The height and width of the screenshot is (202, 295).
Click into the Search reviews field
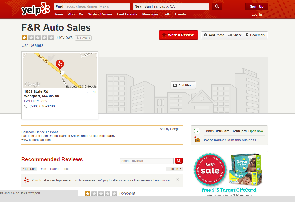tap(146, 161)
